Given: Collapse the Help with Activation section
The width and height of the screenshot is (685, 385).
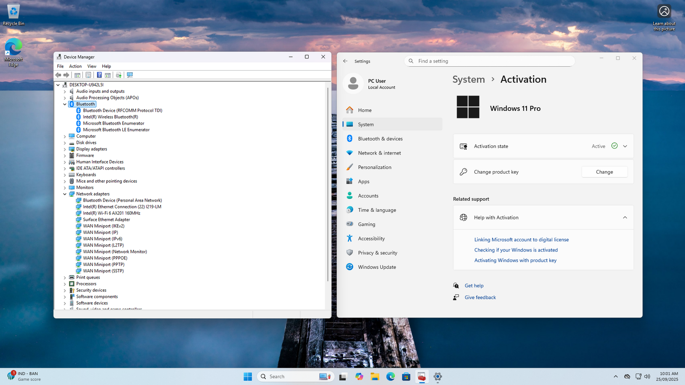Looking at the screenshot, I should pos(625,217).
